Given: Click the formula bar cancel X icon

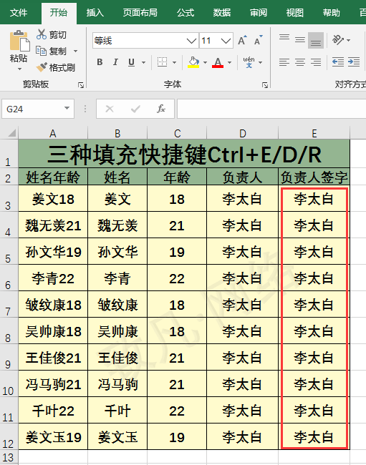Looking at the screenshot, I should tap(110, 109).
